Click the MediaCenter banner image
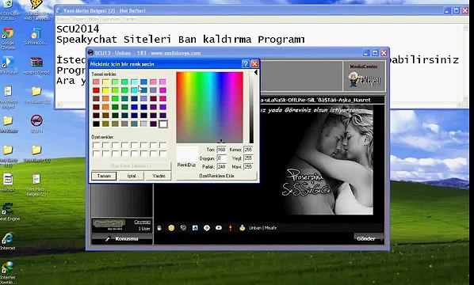Image resolution: width=474 pixels, height=285 pixels. (x=365, y=76)
